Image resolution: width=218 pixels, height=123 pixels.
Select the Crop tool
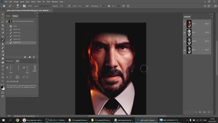point(3,29)
